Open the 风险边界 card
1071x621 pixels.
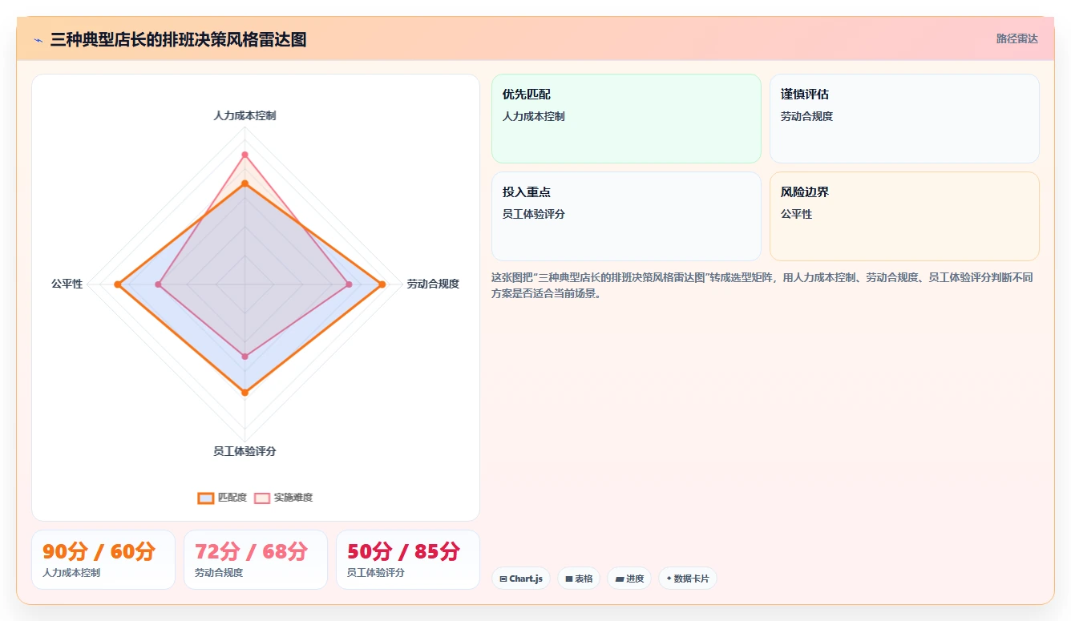click(x=904, y=216)
